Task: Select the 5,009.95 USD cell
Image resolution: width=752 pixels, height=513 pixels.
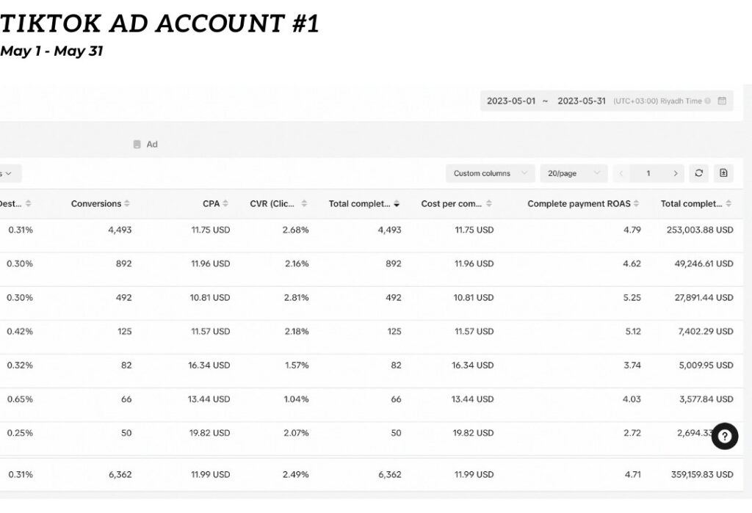Action: (706, 365)
